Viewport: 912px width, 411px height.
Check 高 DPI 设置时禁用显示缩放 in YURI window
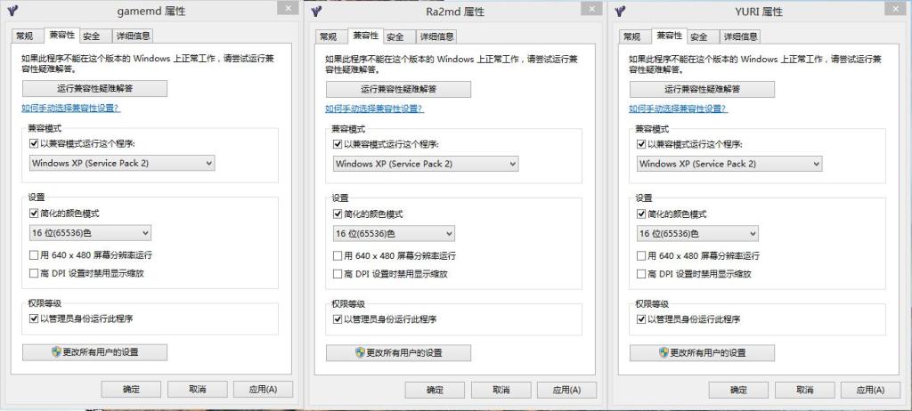pyautogui.click(x=641, y=273)
